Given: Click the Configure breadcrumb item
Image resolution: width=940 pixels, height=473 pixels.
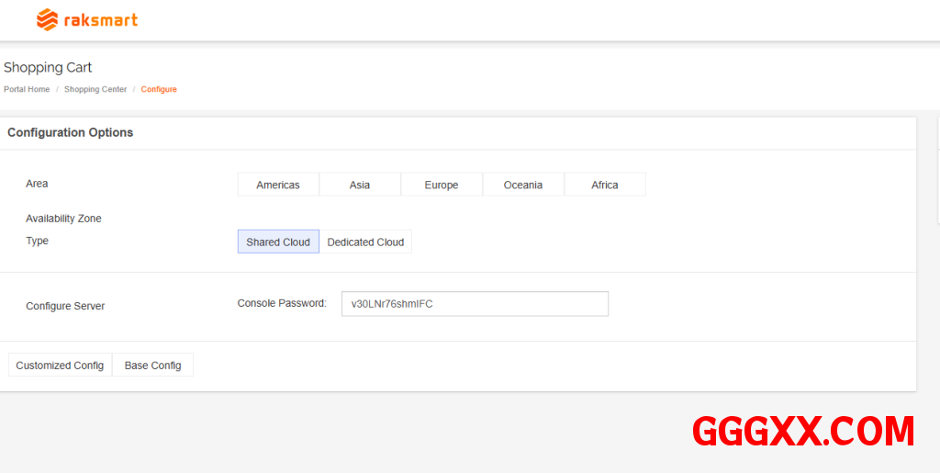Looking at the screenshot, I should pos(159,90).
